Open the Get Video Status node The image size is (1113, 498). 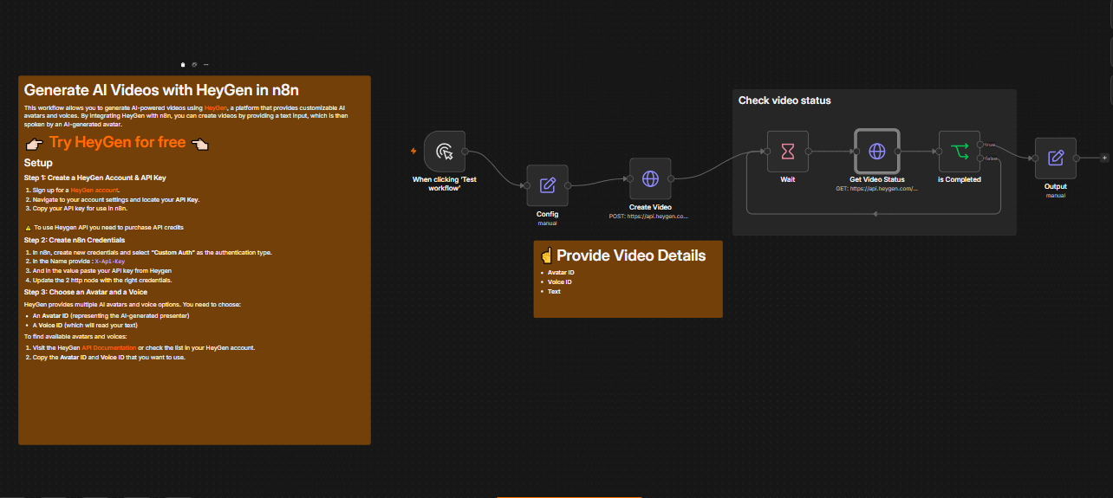tap(877, 152)
